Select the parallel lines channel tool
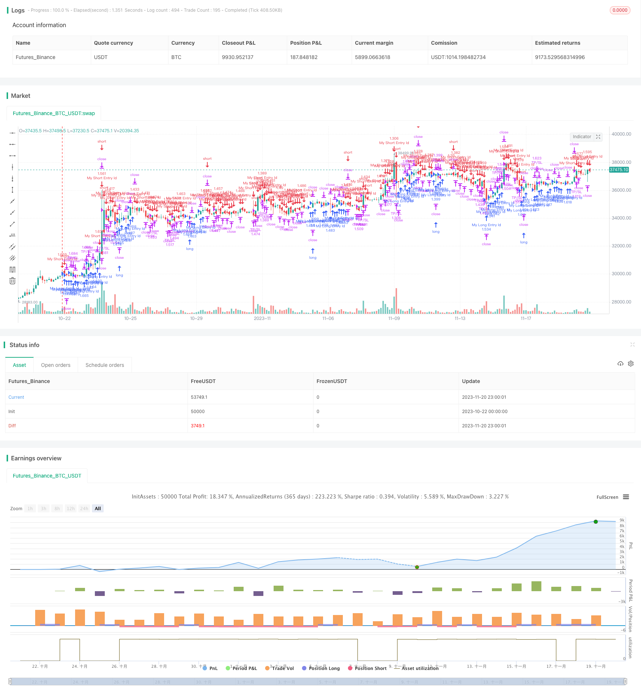The width and height of the screenshot is (641, 696). click(x=12, y=247)
